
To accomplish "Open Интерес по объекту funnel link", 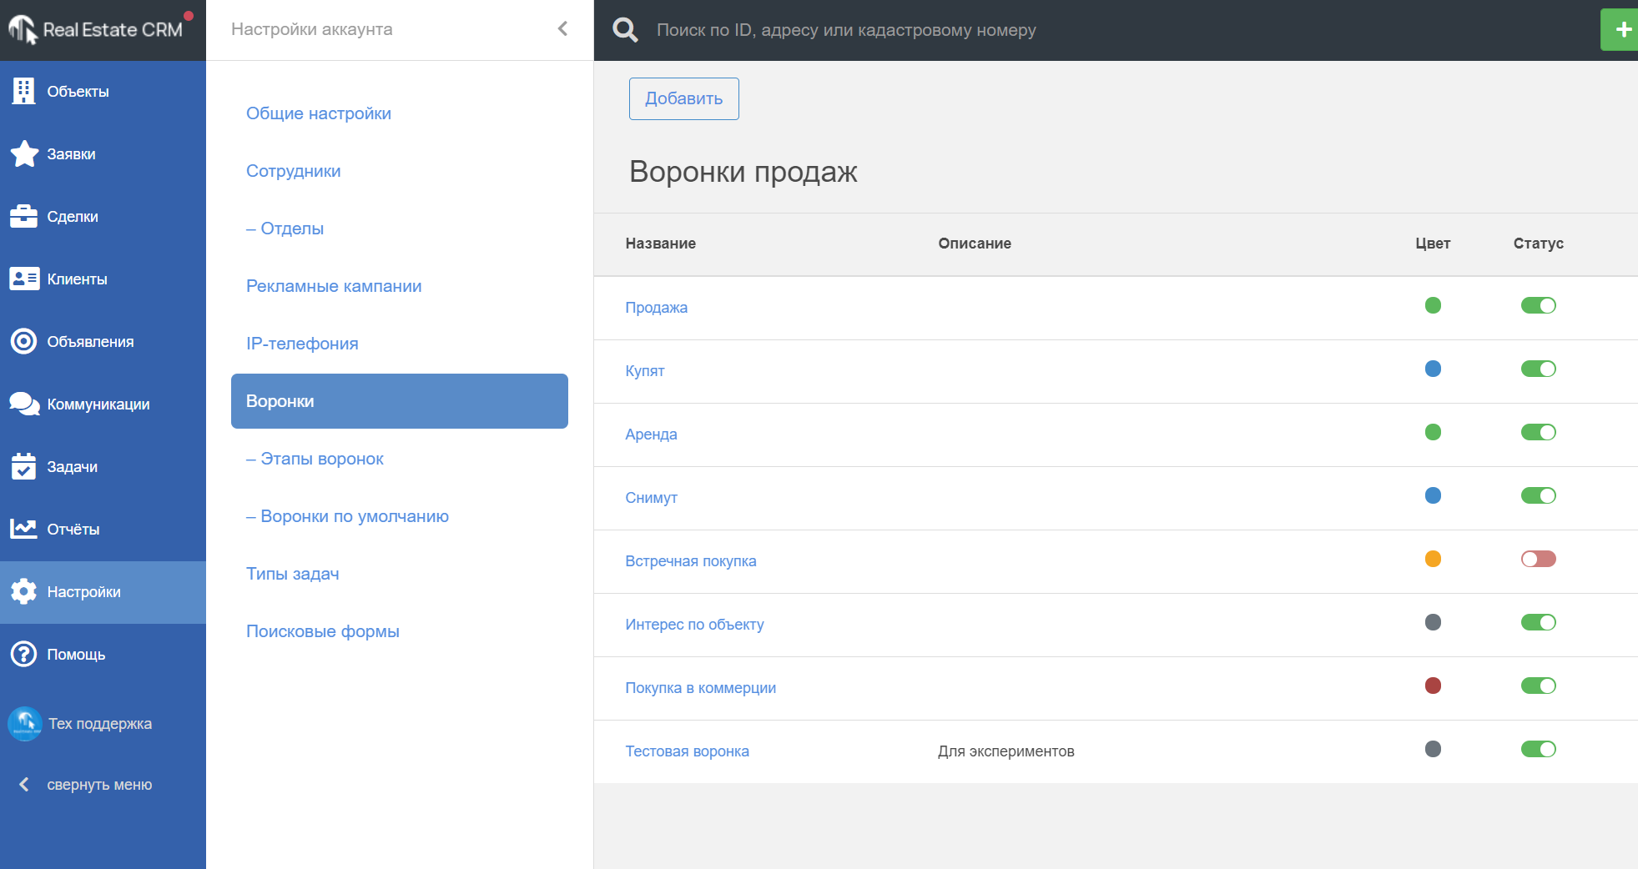I will click(x=694, y=625).
